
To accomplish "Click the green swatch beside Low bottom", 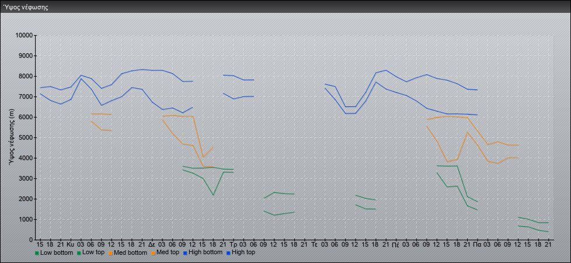I will (37, 253).
